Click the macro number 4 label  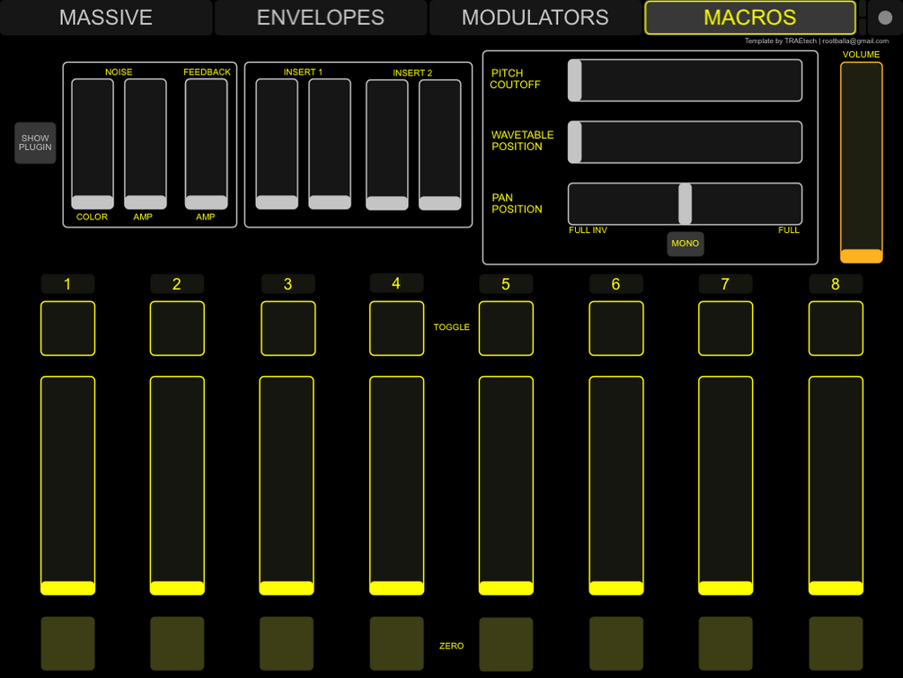(x=397, y=283)
